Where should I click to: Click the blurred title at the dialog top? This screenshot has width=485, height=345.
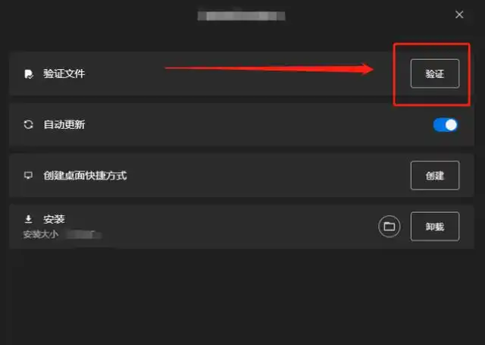coord(241,16)
